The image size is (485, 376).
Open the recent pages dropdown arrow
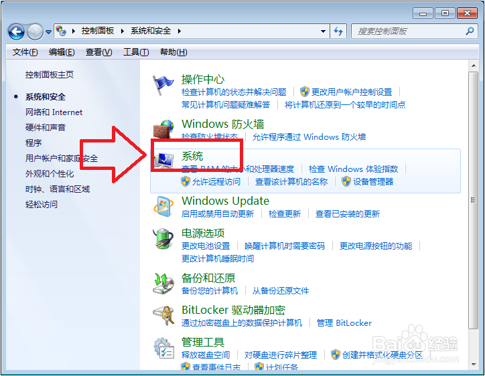pos(48,32)
